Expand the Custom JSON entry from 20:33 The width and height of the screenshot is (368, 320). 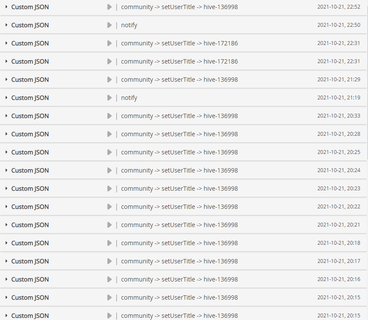point(6,115)
